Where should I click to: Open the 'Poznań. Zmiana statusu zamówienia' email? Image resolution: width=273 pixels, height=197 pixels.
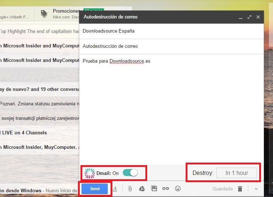point(40,104)
